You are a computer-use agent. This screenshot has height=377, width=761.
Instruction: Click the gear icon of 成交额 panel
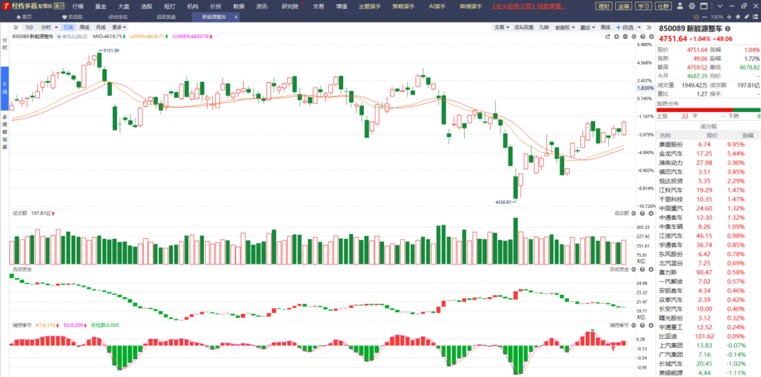634,213
